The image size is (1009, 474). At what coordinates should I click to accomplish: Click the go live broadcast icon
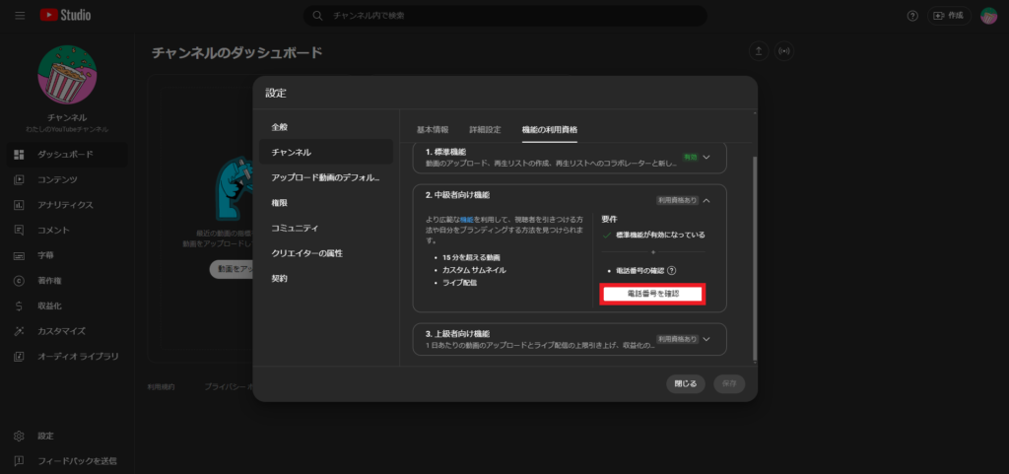coord(784,50)
